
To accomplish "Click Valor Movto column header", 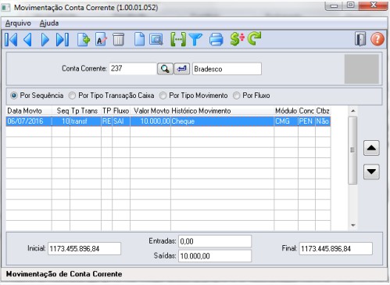I will [152, 111].
